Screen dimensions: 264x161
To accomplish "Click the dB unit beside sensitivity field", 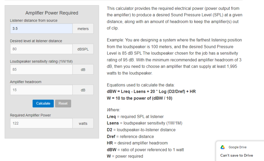I will point(83,70).
